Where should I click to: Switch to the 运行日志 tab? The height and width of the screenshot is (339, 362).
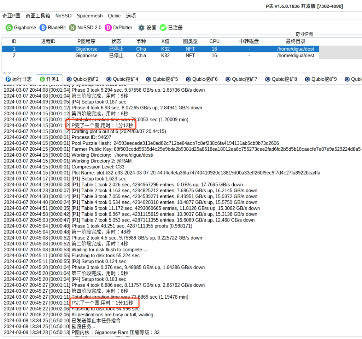[x=19, y=79]
